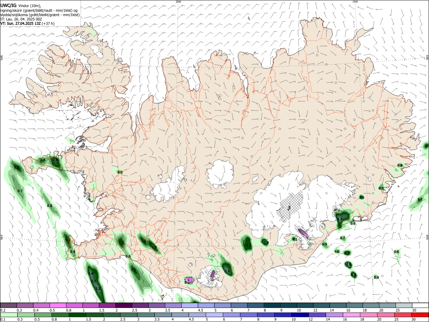
Task: Click the 4.3 precipitation value on the coast
Action: [x=340, y=219]
